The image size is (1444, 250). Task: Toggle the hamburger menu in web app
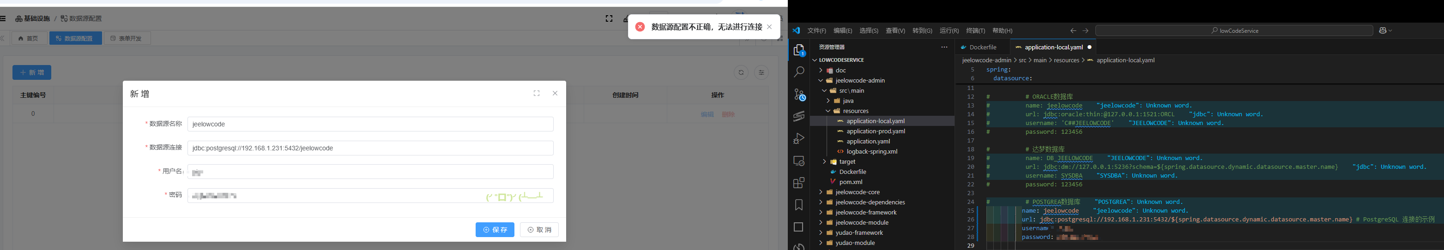tap(3, 18)
